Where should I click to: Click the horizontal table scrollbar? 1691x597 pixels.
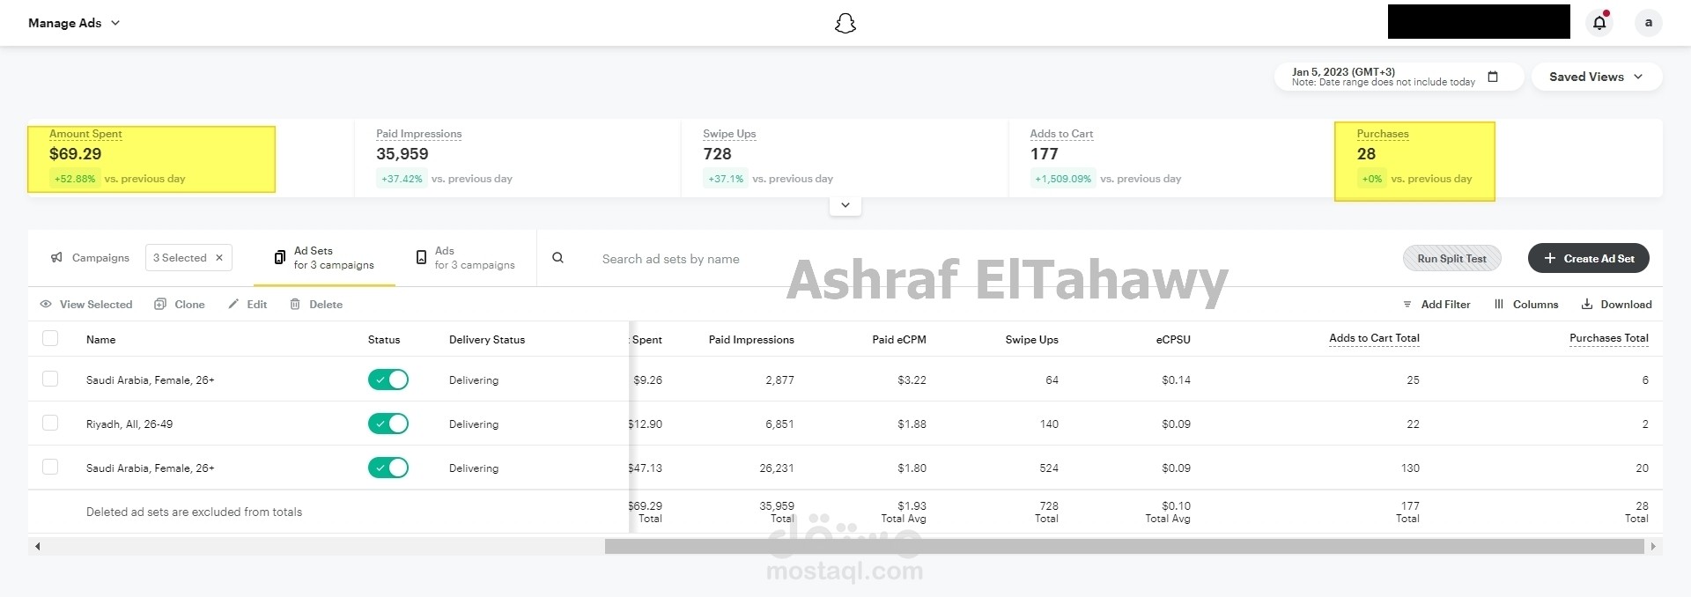[x=1124, y=547]
